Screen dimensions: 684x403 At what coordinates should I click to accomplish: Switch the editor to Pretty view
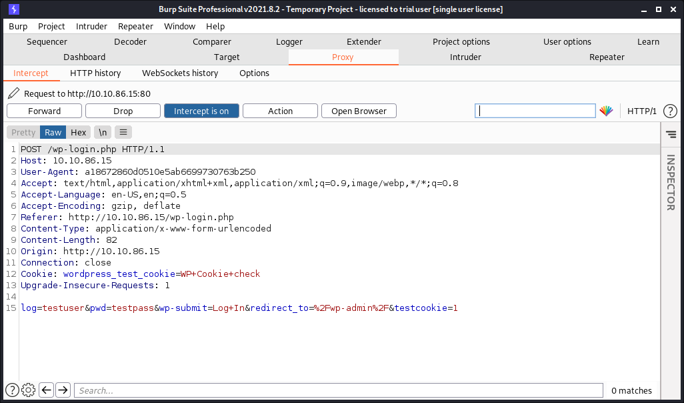23,132
